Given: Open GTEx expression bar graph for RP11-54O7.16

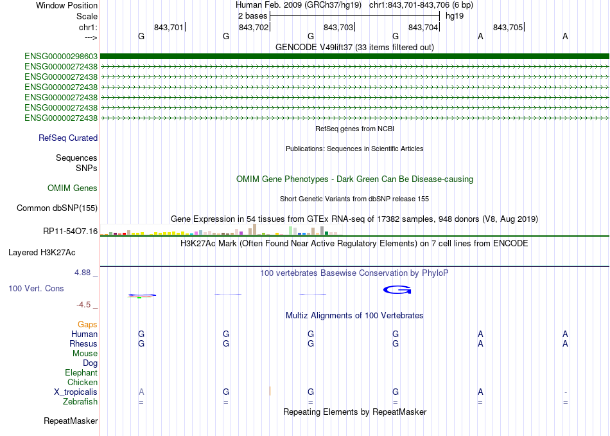Looking at the screenshot, I should (x=221, y=230).
